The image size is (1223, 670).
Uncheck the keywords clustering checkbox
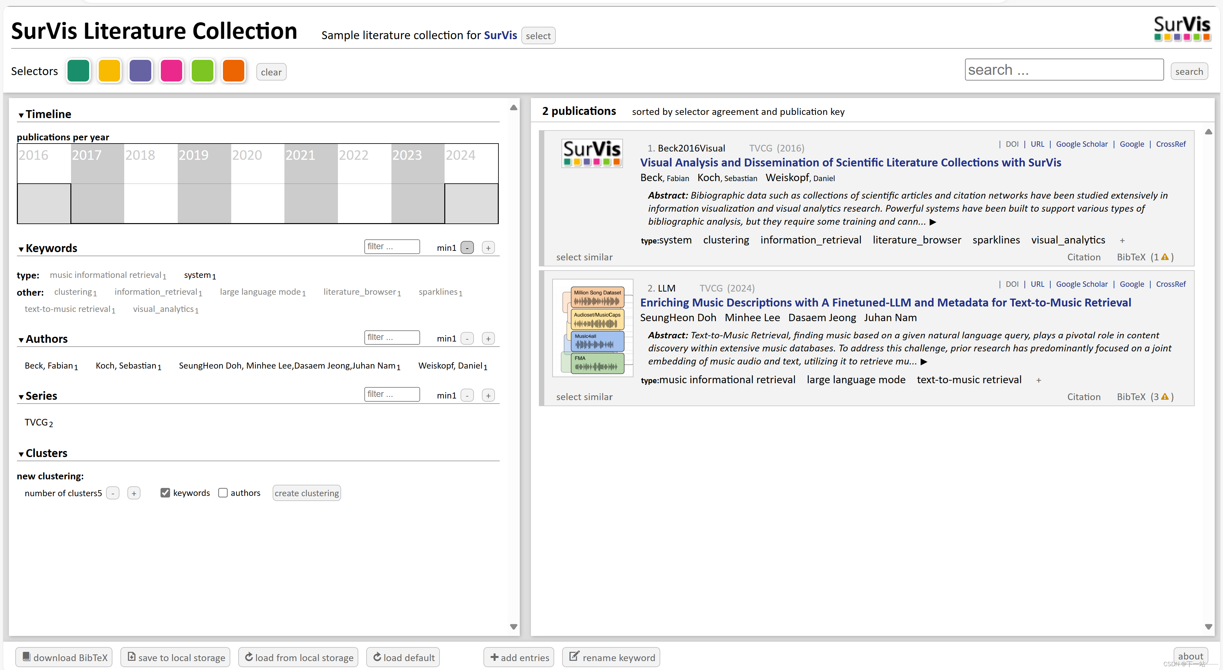tap(165, 492)
